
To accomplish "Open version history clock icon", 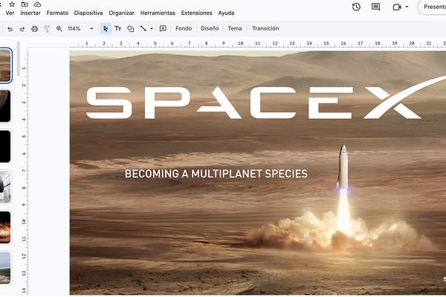I will (x=356, y=7).
